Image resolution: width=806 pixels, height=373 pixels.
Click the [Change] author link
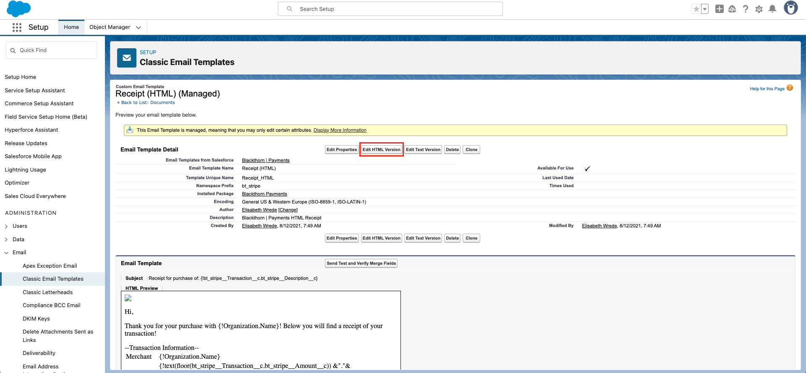288,210
